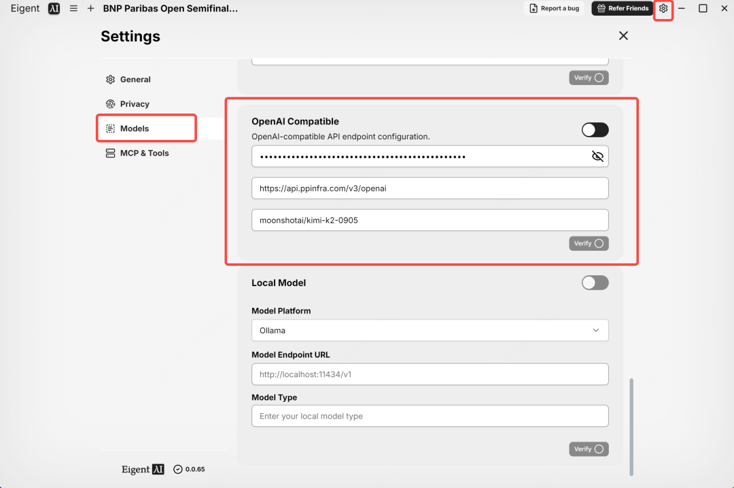Click the Model Endpoint URL field
734x488 pixels.
point(430,374)
